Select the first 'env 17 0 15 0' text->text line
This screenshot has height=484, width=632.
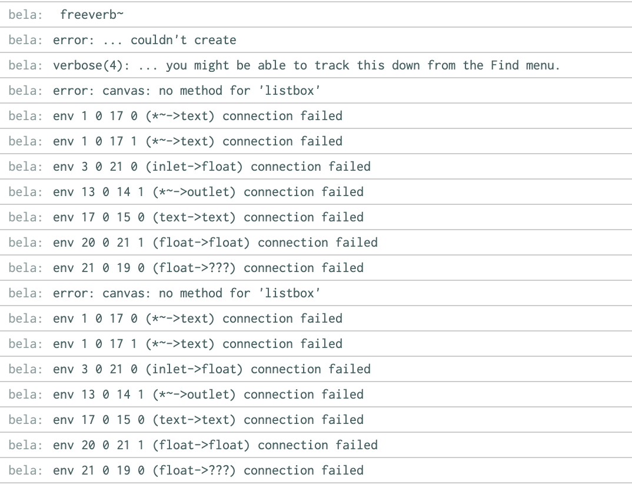click(x=208, y=217)
